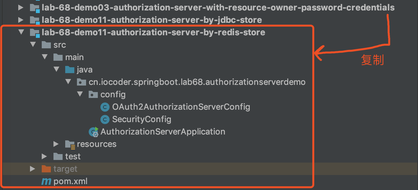Select the pom.xml file name

tap(70, 182)
